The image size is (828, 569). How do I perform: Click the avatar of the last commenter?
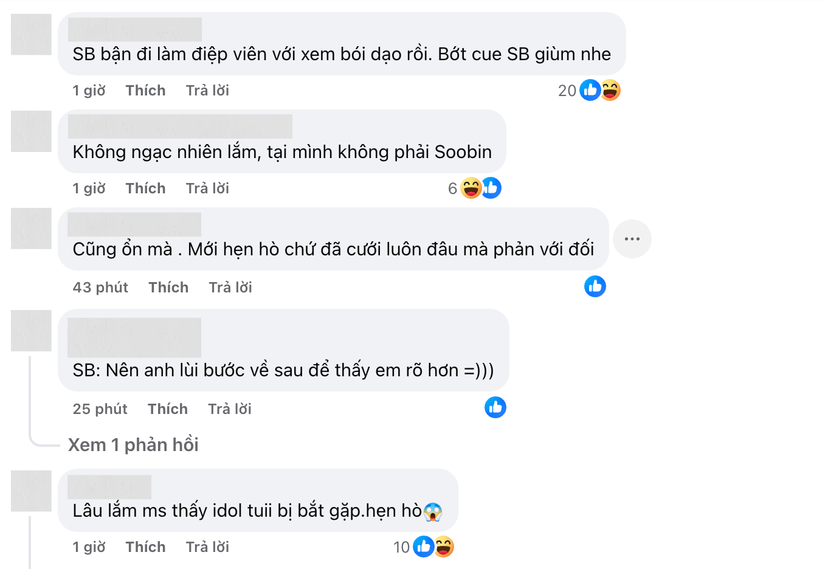click(x=30, y=491)
